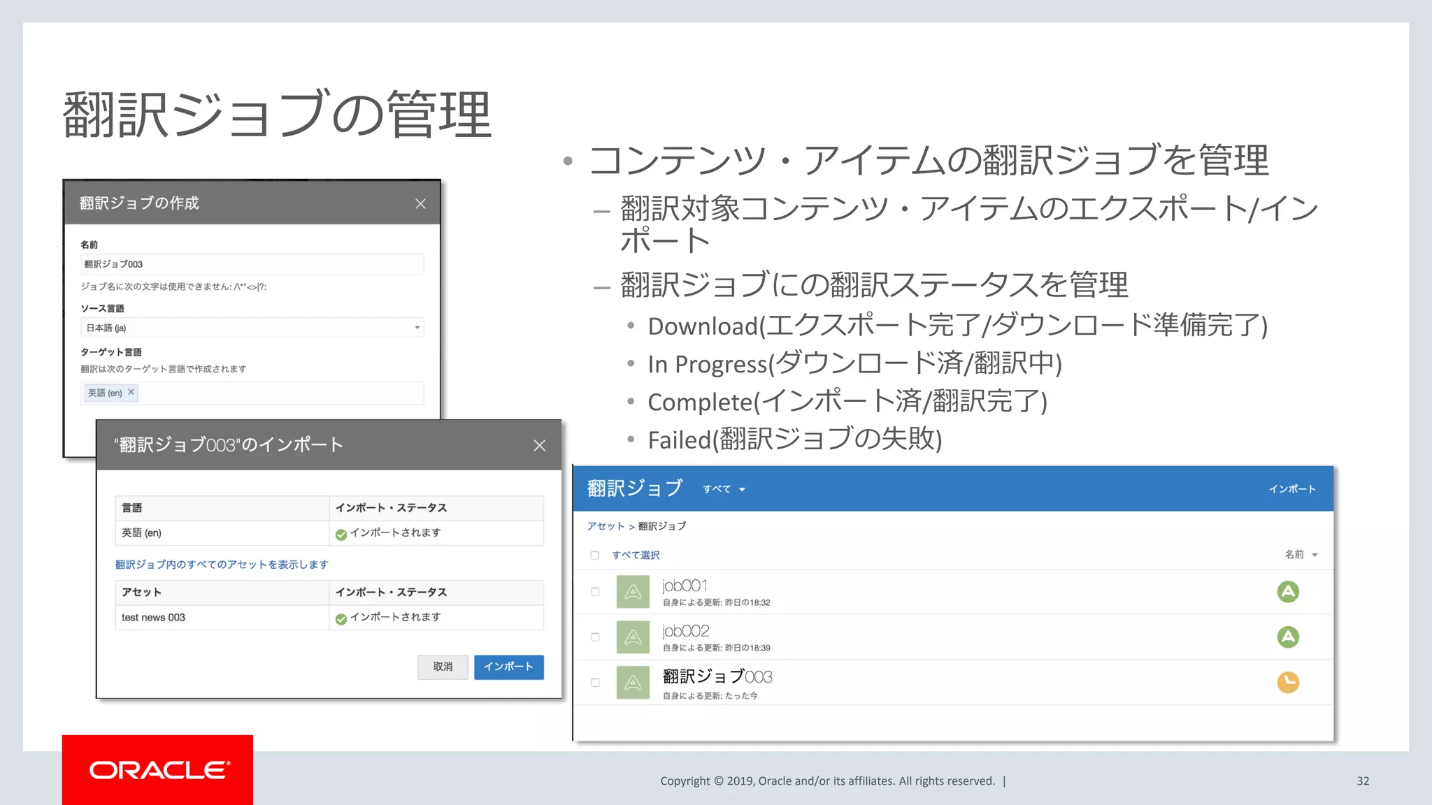Click the 翻訳ジョブ breadcrumb text
This screenshot has width=1432, height=805.
click(x=662, y=526)
